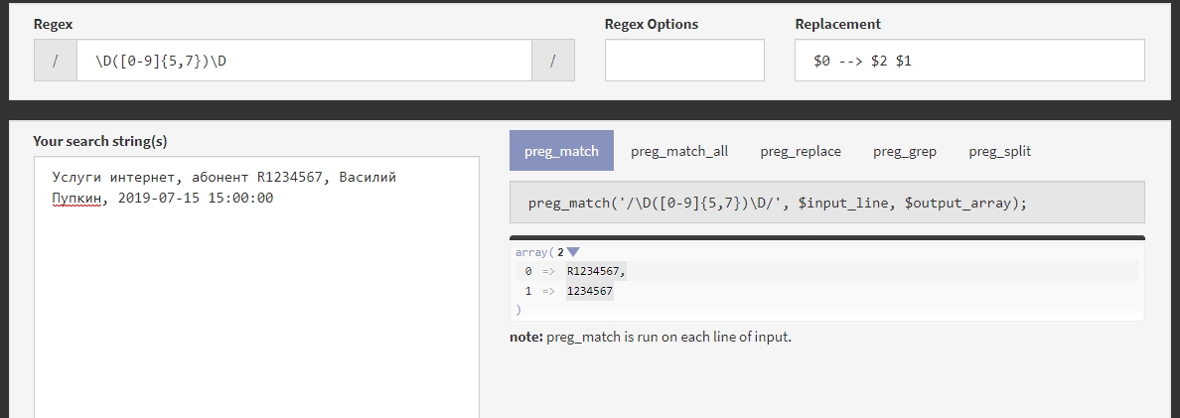1180x418 pixels.
Task: Select the matched value R1234567, in output
Action: click(x=596, y=271)
